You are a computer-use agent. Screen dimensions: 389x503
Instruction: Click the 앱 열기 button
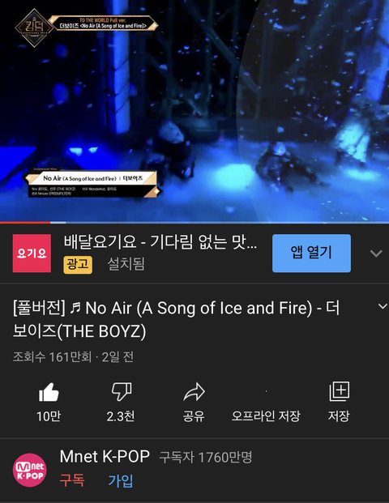(311, 253)
